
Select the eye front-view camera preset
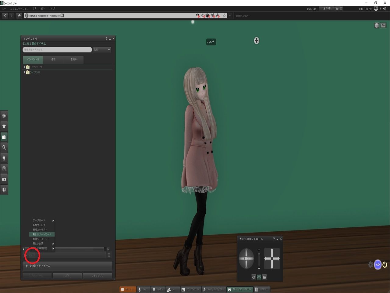254,277
